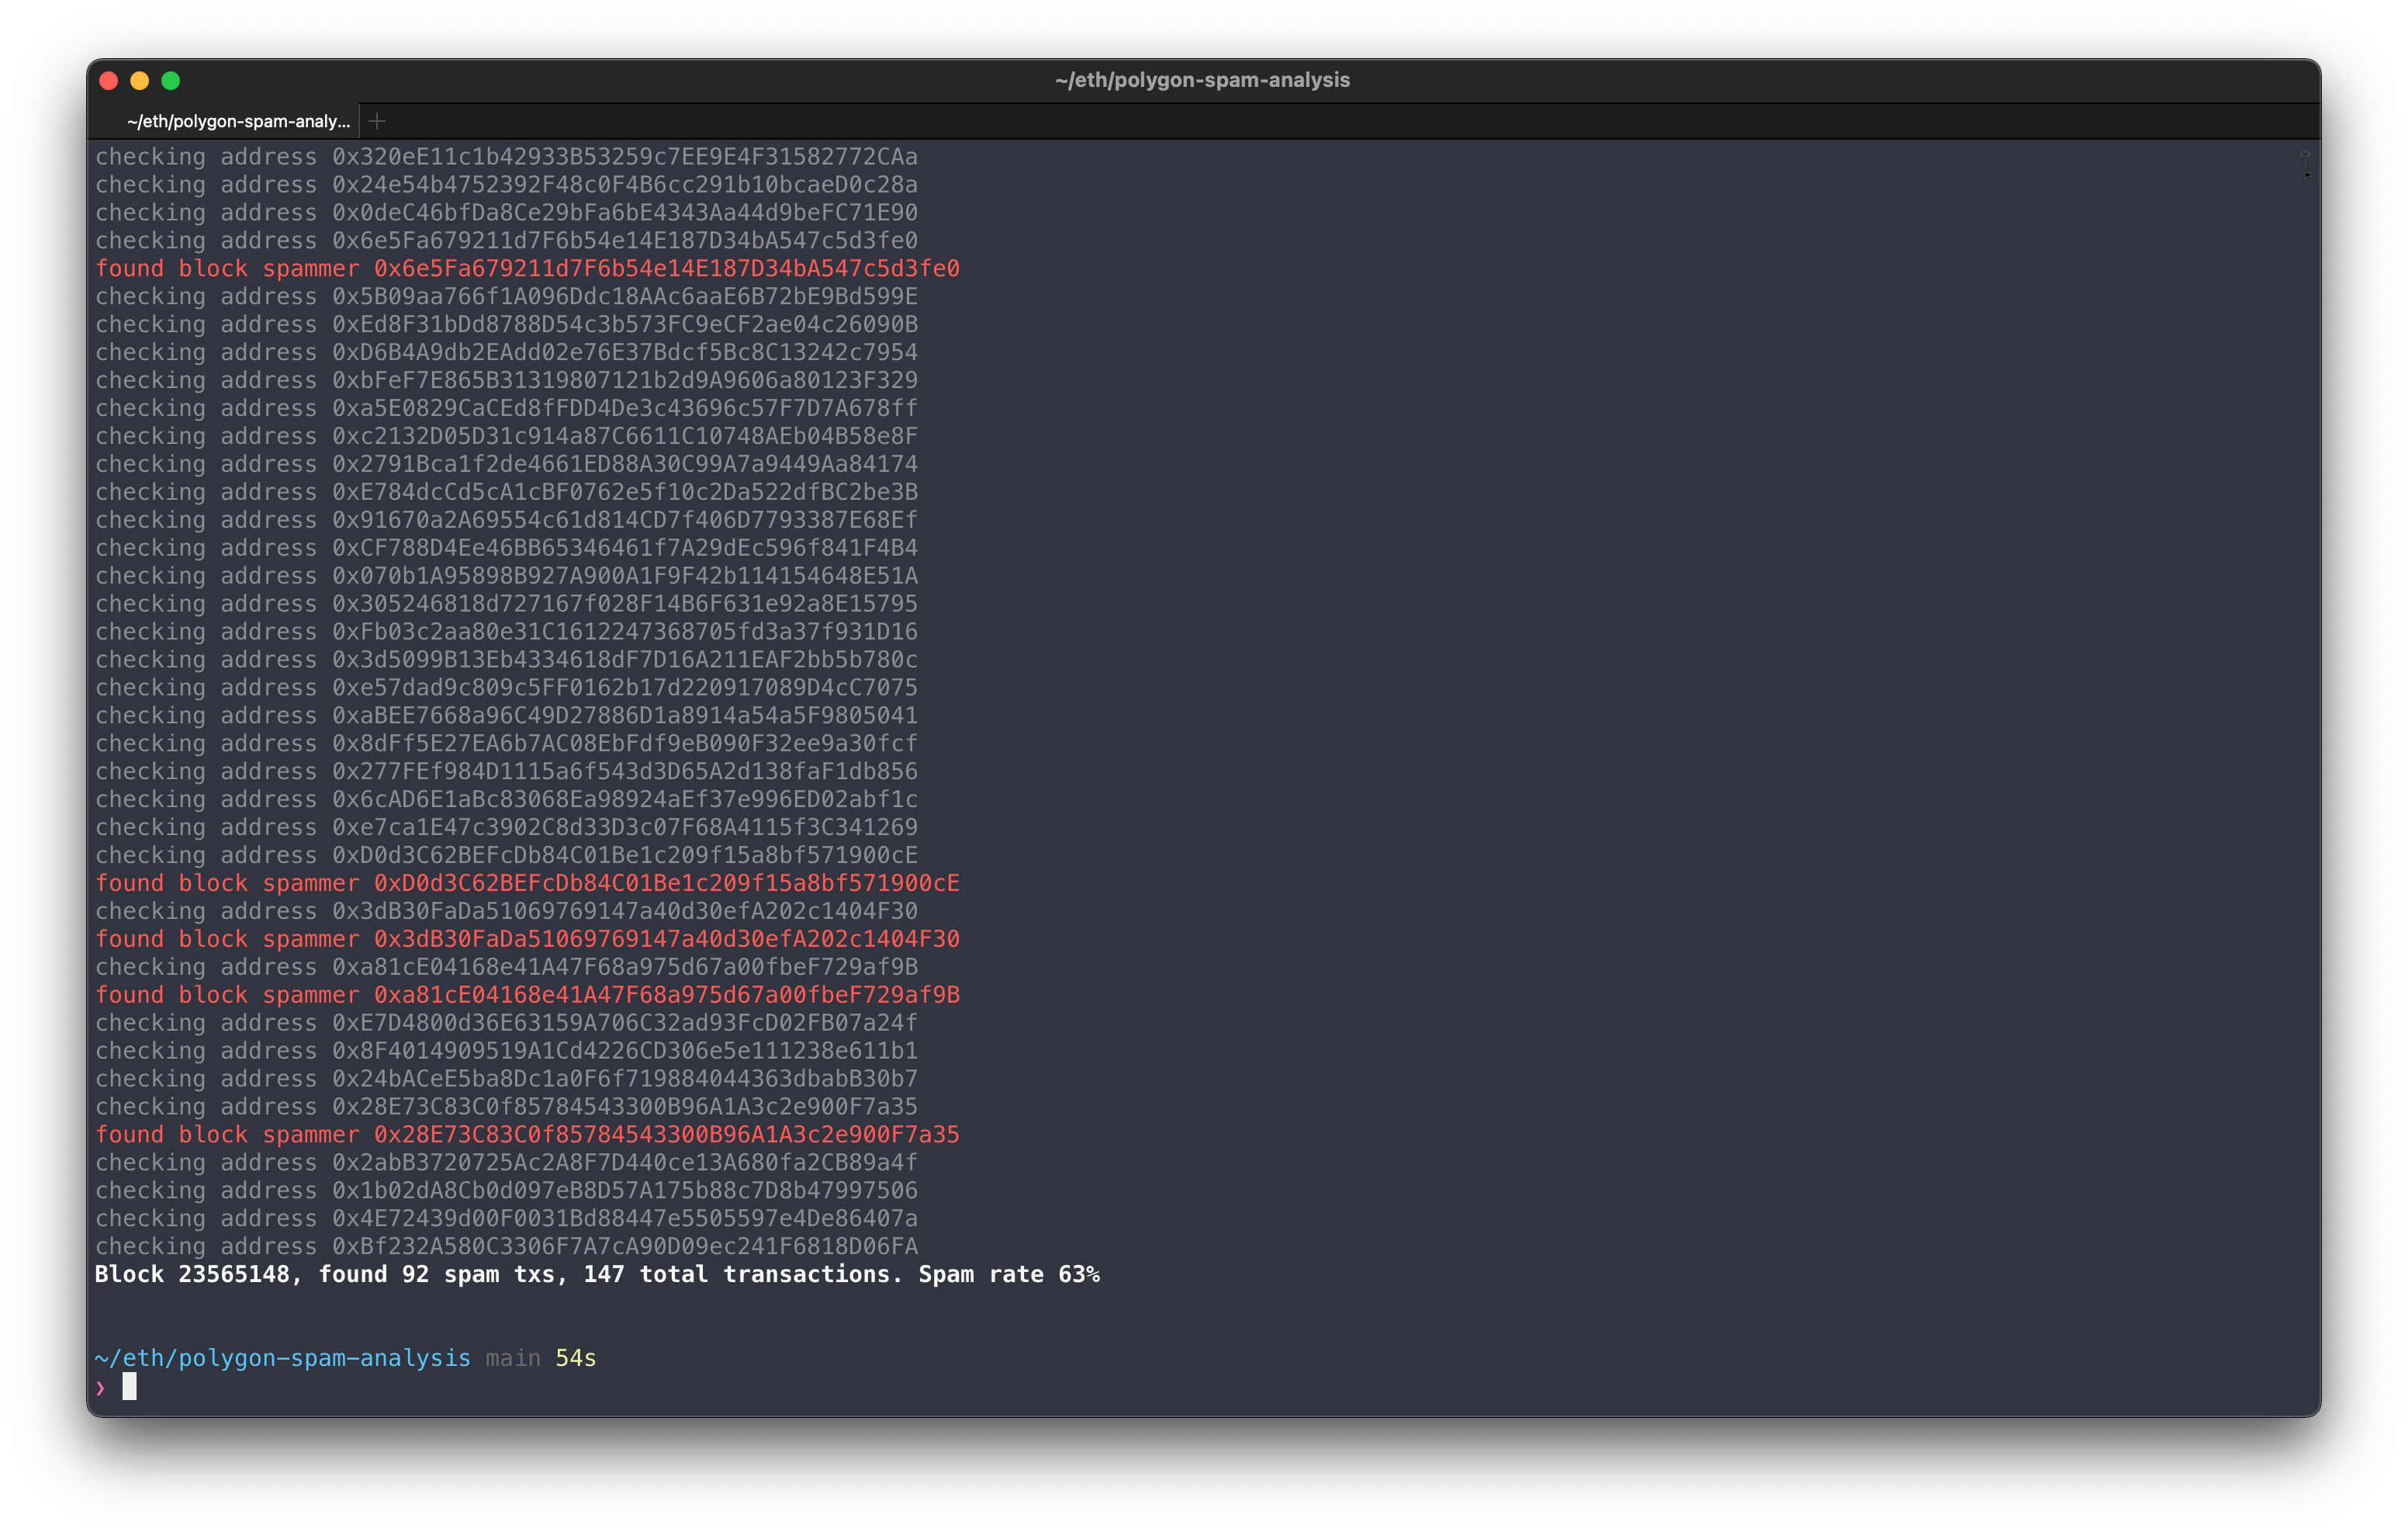Select the ~/eth/polygon-spam-analy... tab
The image size is (2408, 1532).
point(238,121)
